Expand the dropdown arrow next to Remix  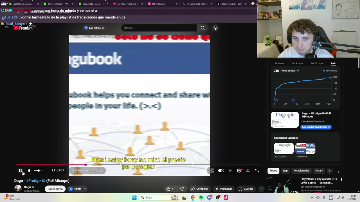[85, 189]
